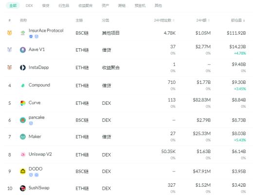
Task: Open the InstaDapp project link
Action: pos(38,67)
